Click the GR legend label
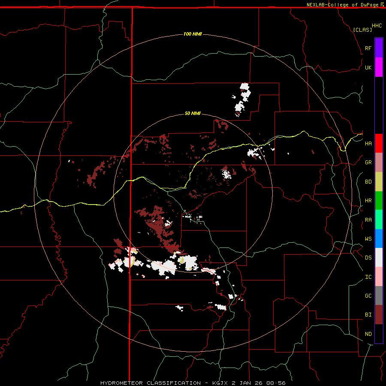The width and height of the screenshot is (386, 386). click(x=368, y=163)
